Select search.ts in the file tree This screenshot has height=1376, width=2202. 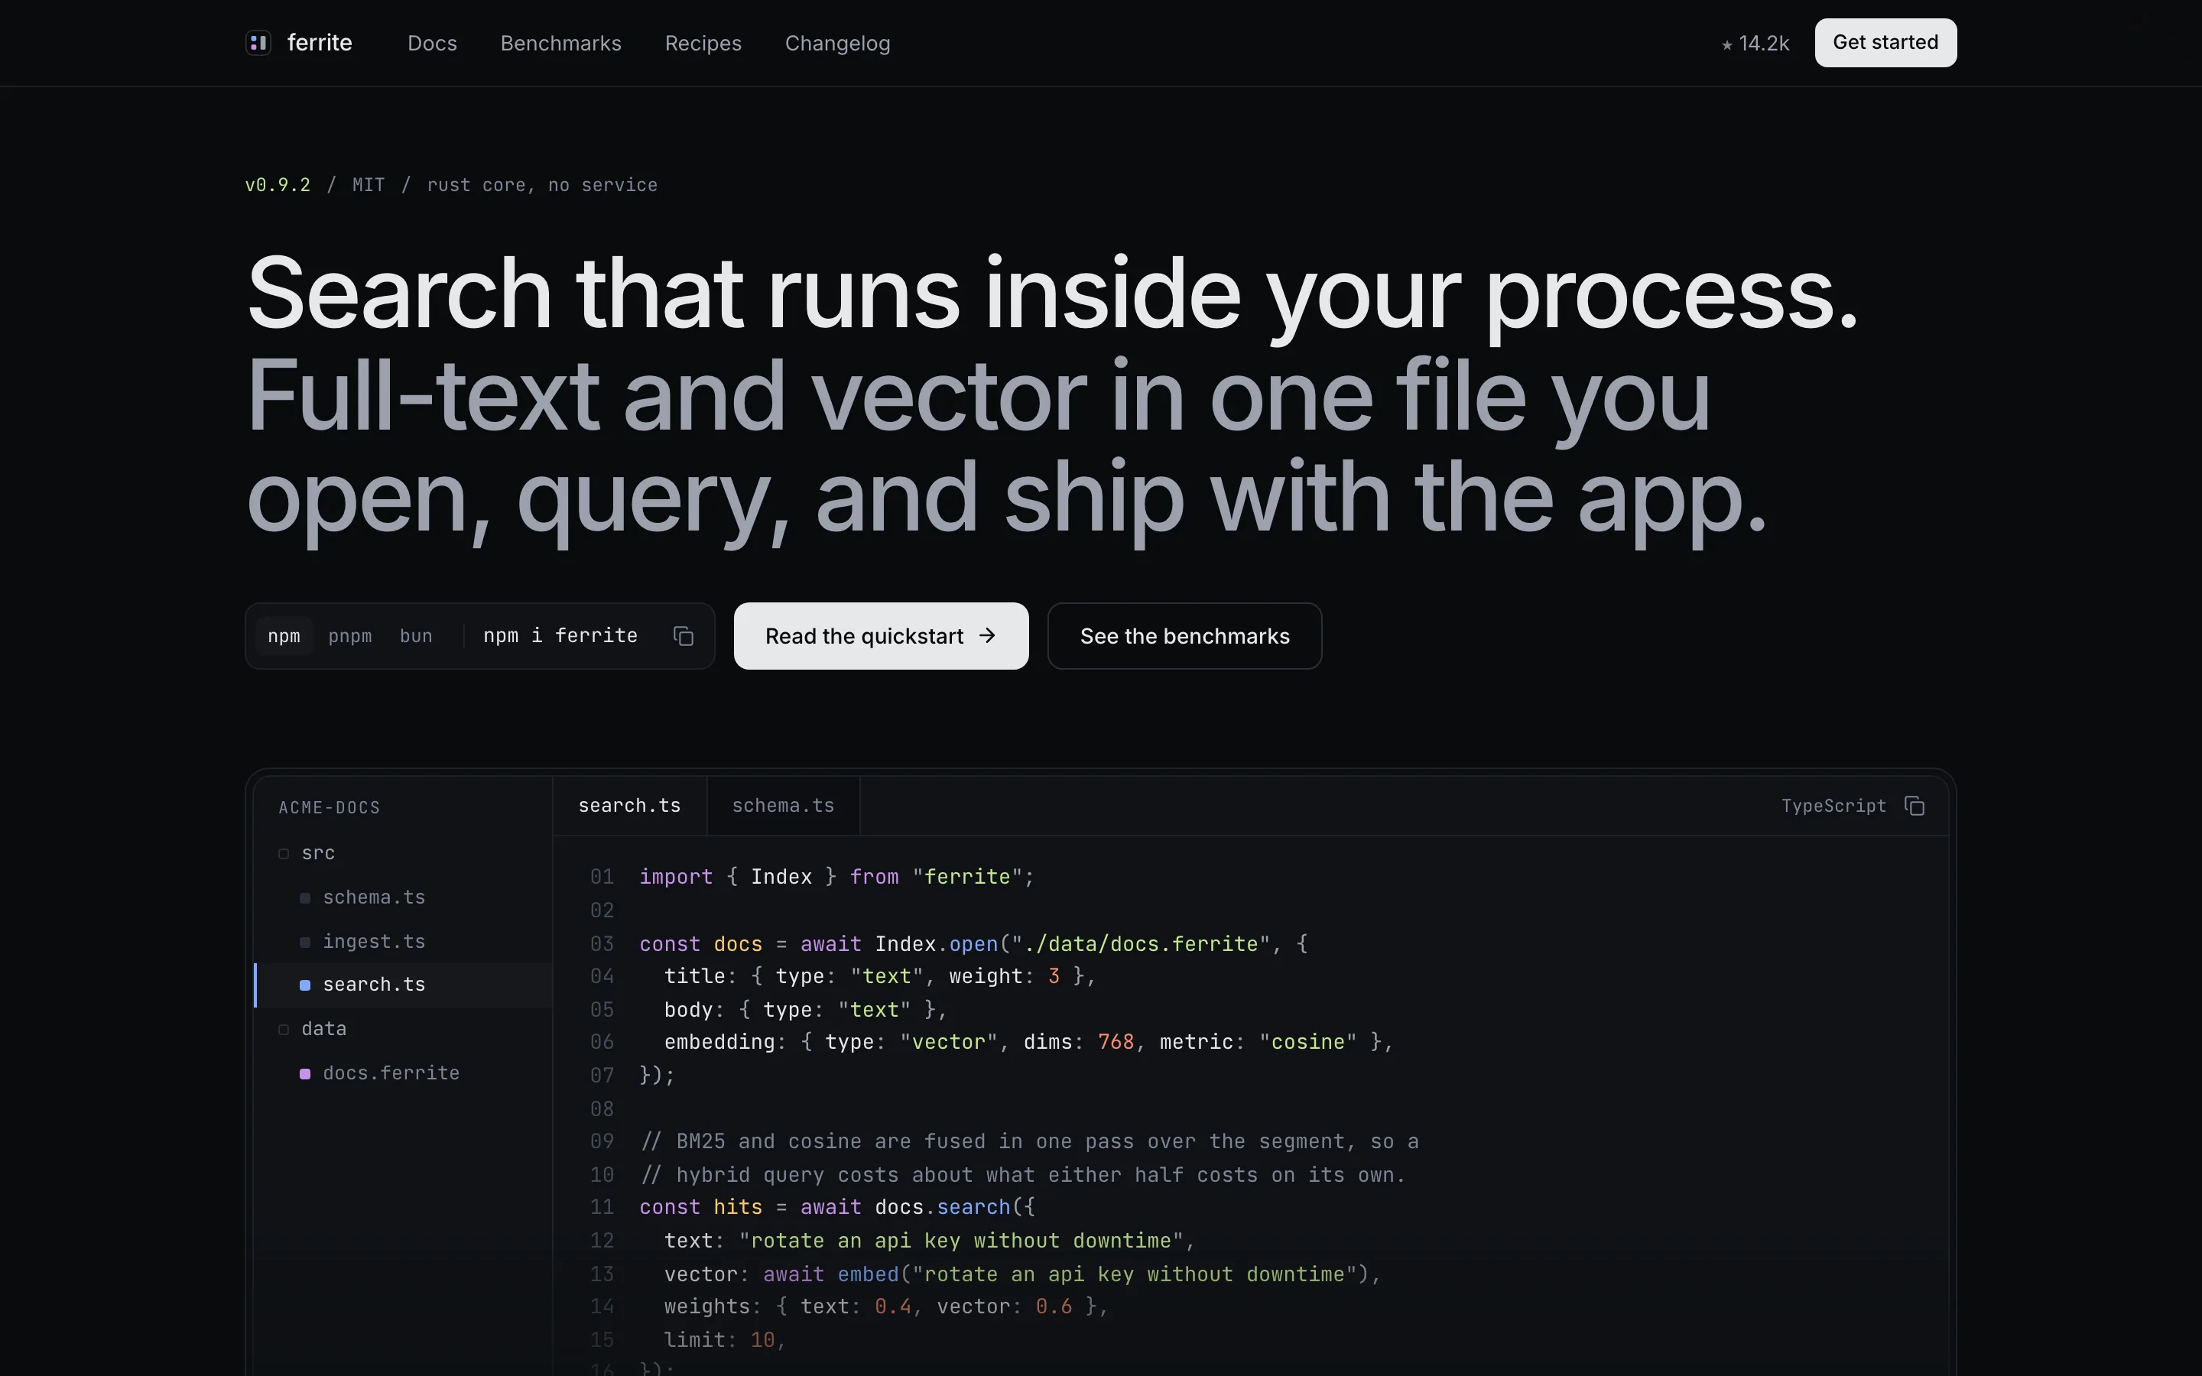[404, 985]
